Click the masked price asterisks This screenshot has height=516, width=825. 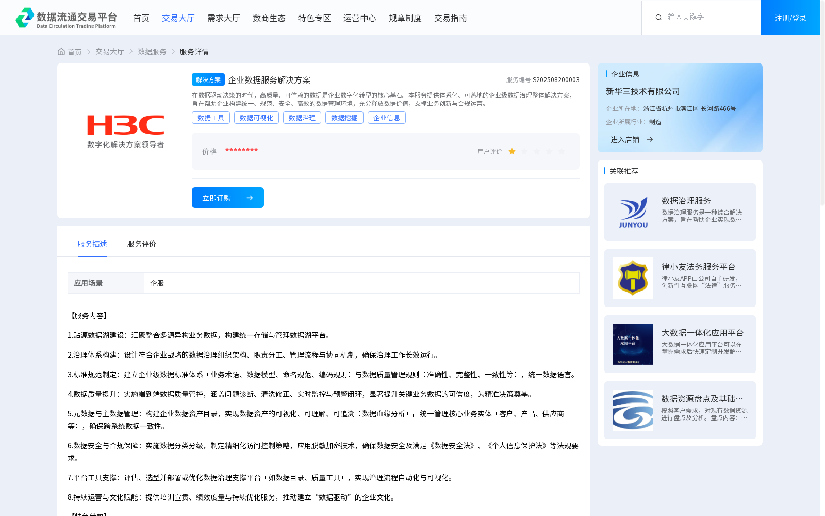coord(241,150)
